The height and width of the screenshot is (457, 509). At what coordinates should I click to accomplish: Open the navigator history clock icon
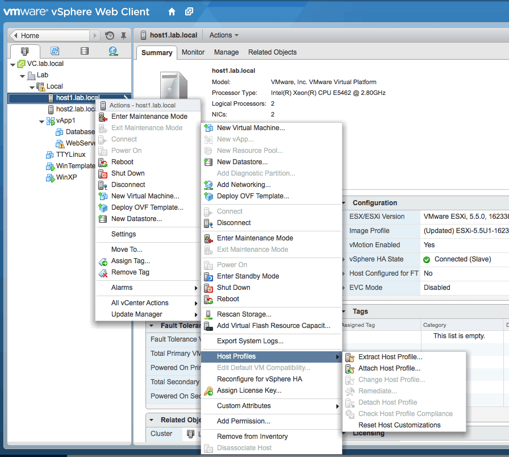[x=110, y=35]
